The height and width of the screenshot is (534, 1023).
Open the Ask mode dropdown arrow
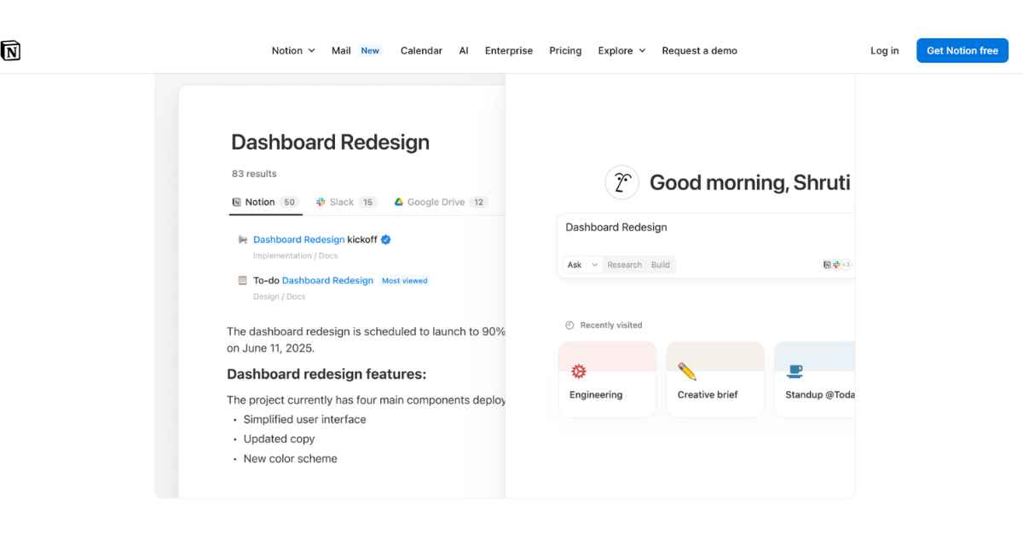click(x=594, y=265)
